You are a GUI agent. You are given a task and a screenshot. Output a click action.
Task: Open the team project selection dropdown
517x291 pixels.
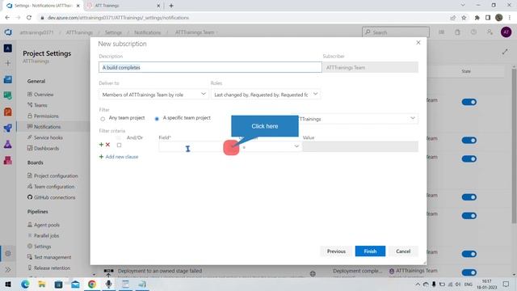[x=358, y=119]
